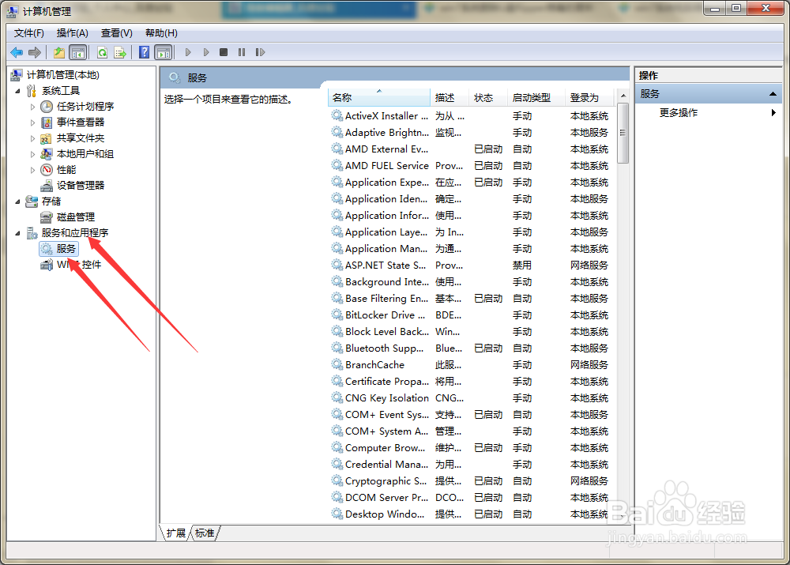This screenshot has width=790, height=565.
Task: Collapse the 系统工具 tree node
Action: click(x=17, y=91)
